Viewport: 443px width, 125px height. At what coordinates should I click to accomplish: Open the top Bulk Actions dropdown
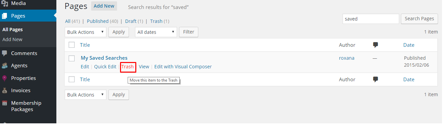(x=86, y=32)
